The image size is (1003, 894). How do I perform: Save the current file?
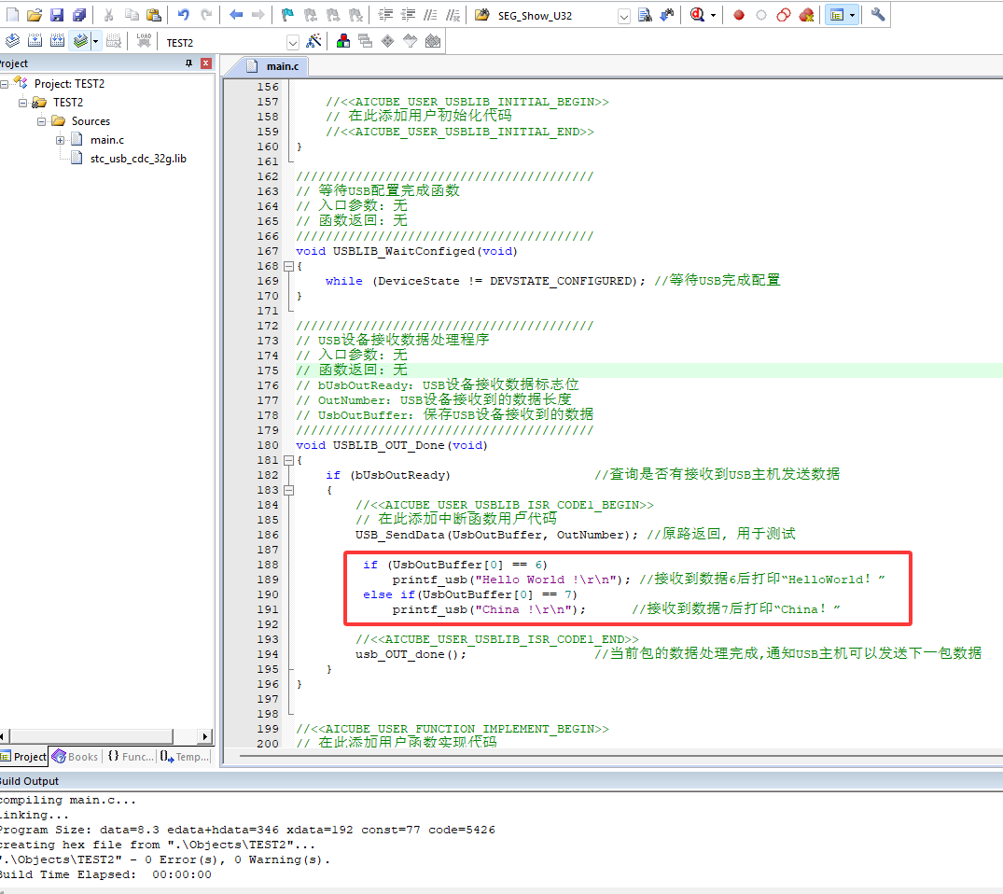(x=57, y=15)
